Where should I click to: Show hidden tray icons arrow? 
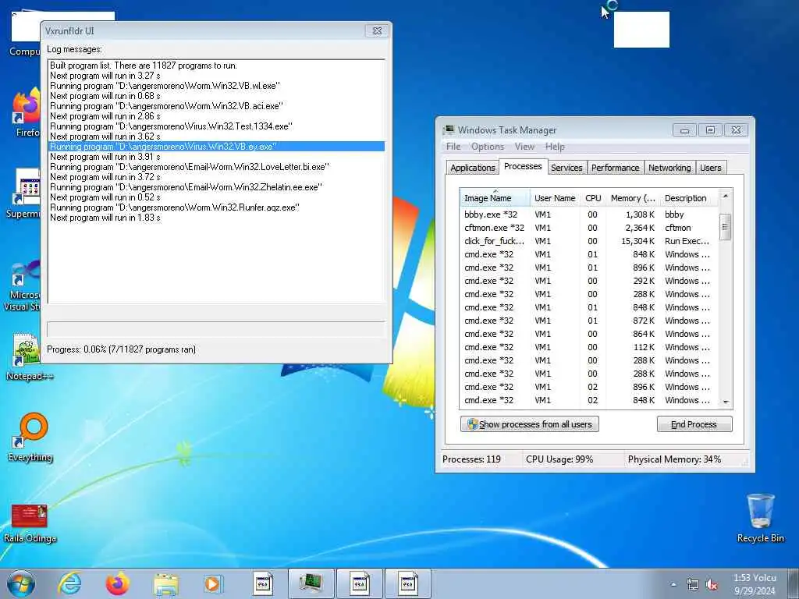[x=673, y=585]
